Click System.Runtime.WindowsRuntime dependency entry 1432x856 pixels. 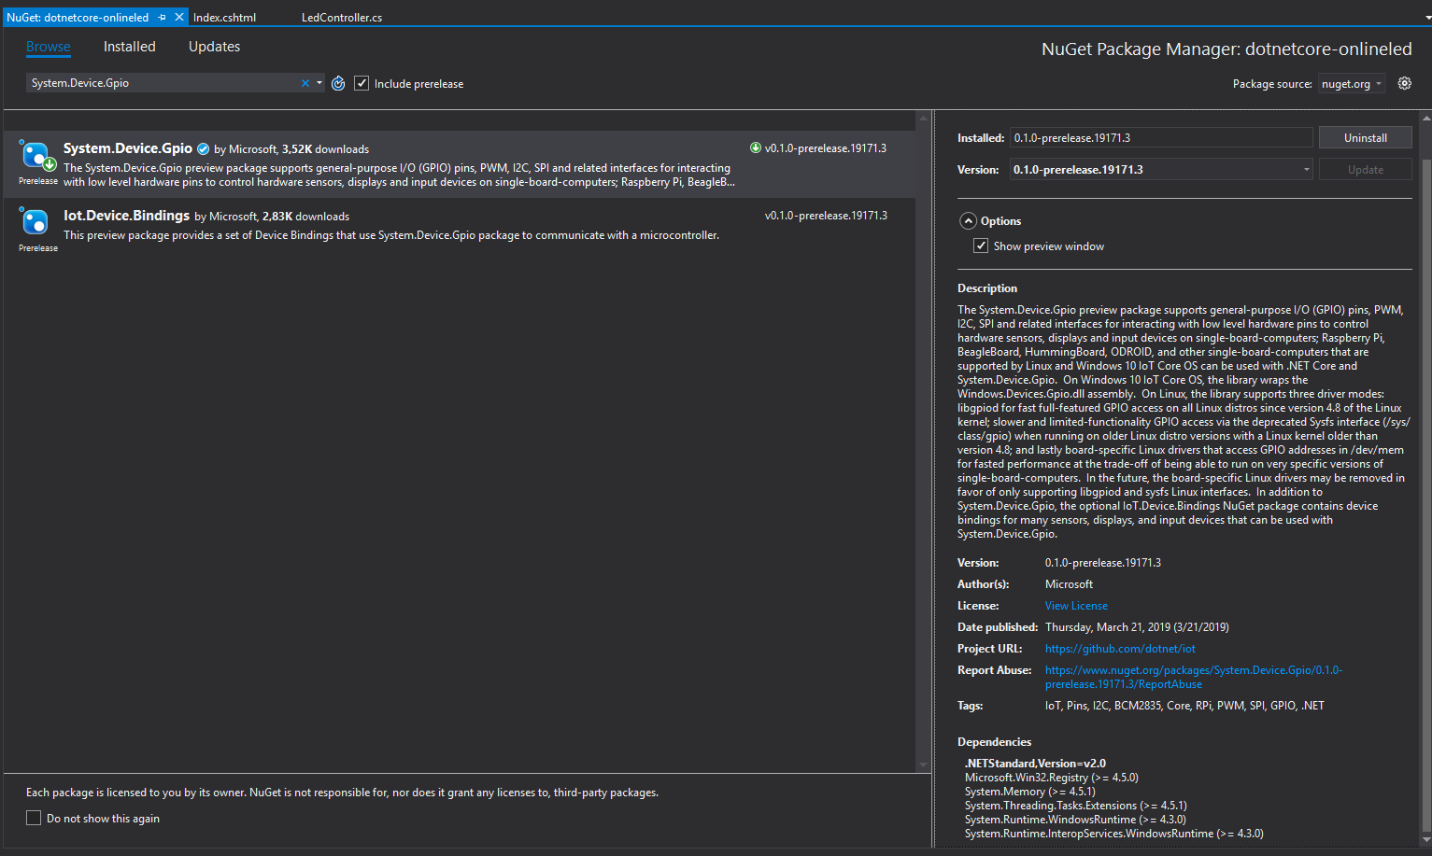(x=1075, y=820)
